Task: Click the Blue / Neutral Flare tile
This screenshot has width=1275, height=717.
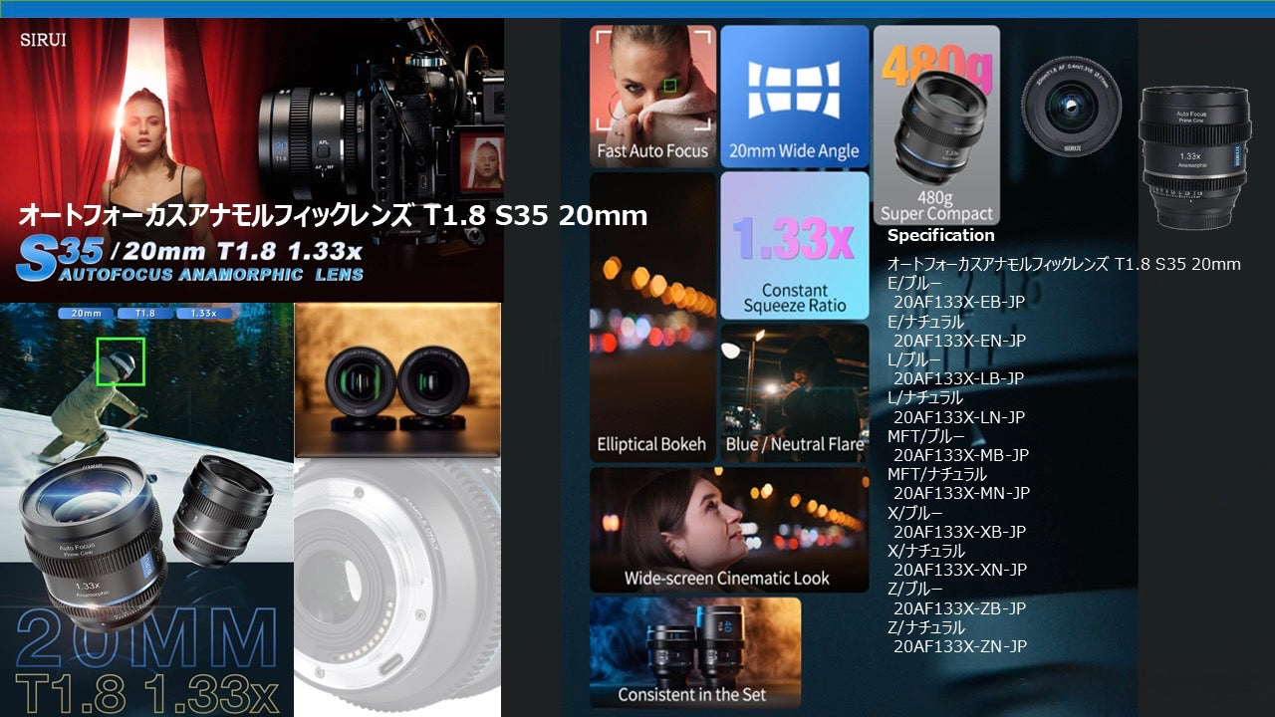Action: click(x=794, y=392)
